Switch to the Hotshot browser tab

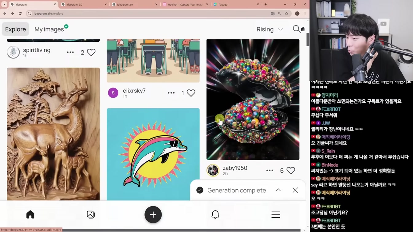point(185,5)
